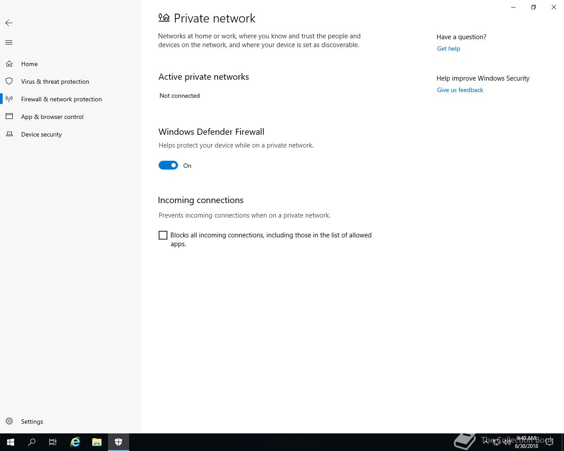Click the Get help link
The image size is (564, 451).
tap(449, 48)
